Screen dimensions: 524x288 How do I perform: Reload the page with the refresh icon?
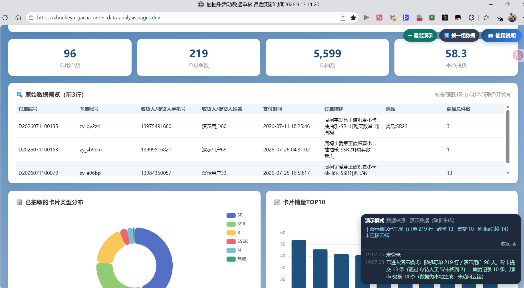pyautogui.click(x=5, y=18)
